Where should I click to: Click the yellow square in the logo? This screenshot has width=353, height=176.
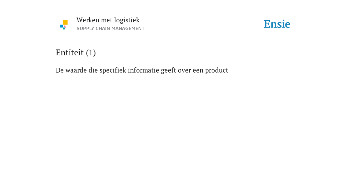click(x=65, y=22)
